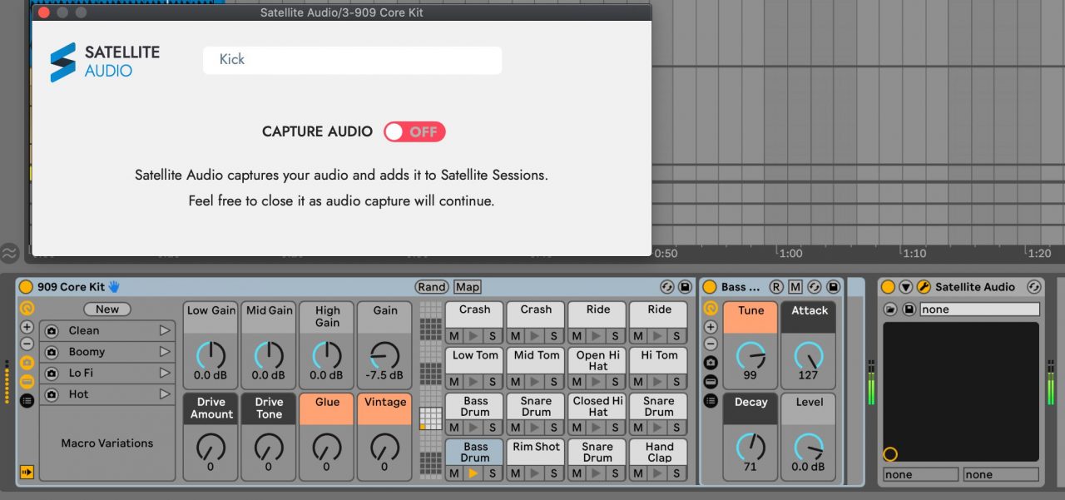Viewport: 1065px width, 500px height.
Task: Toggle the Bass device activator
Action: click(x=710, y=287)
